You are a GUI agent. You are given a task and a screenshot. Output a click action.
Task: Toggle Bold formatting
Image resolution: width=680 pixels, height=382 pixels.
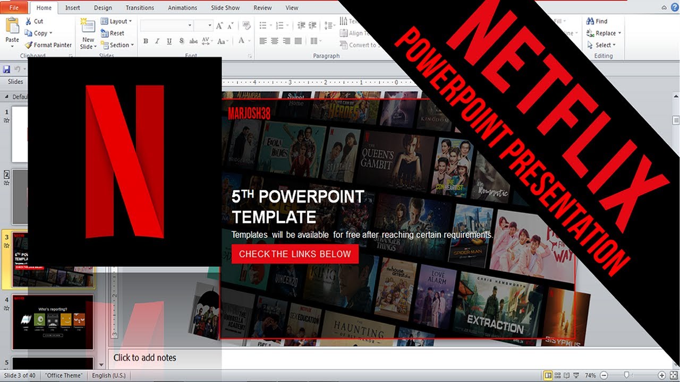pos(146,41)
